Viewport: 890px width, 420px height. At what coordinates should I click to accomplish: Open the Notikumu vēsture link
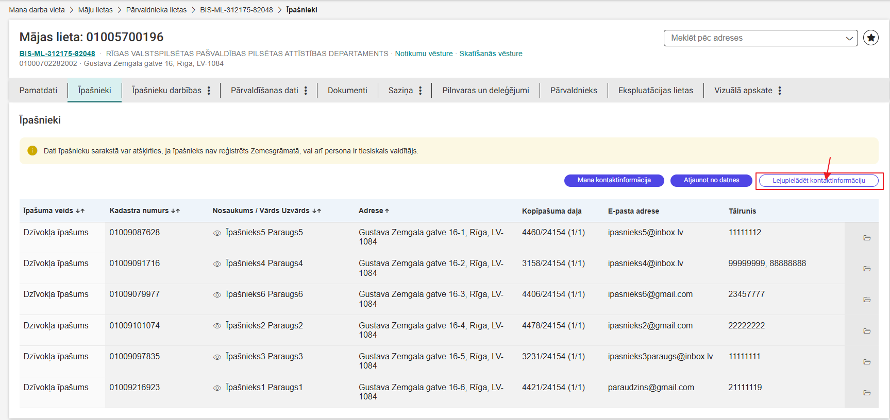(x=424, y=54)
